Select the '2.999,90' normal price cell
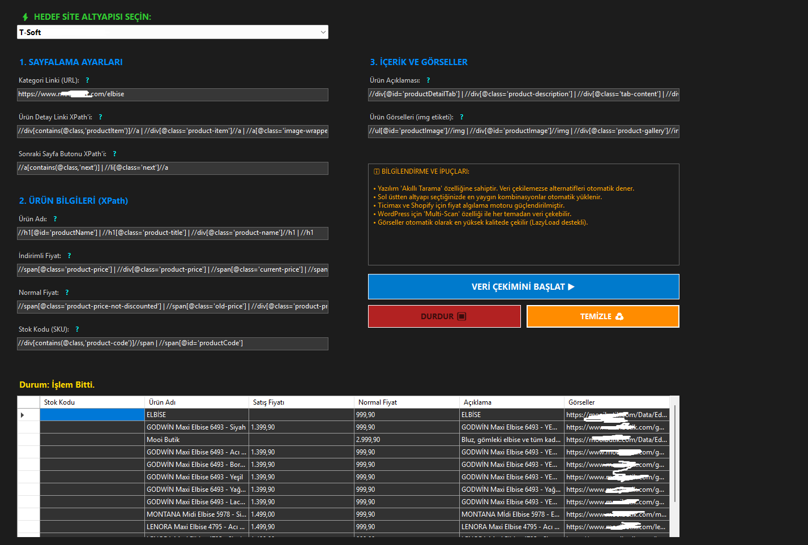The image size is (808, 545). coord(407,440)
